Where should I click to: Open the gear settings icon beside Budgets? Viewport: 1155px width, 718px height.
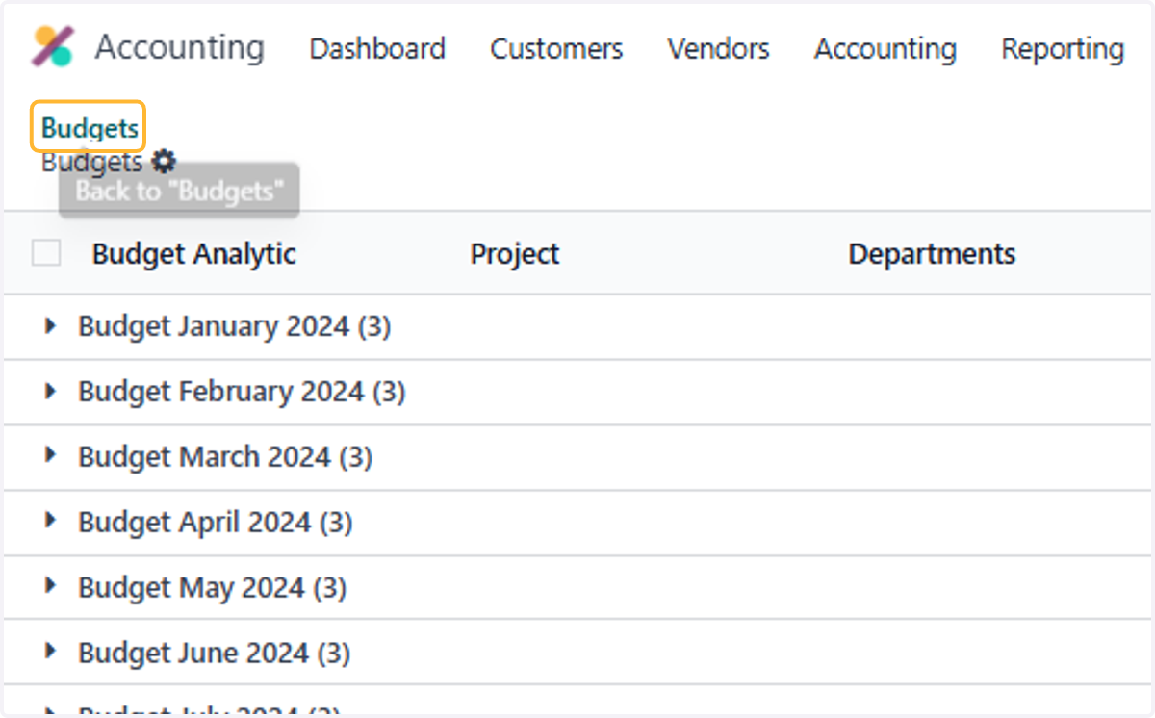point(165,161)
